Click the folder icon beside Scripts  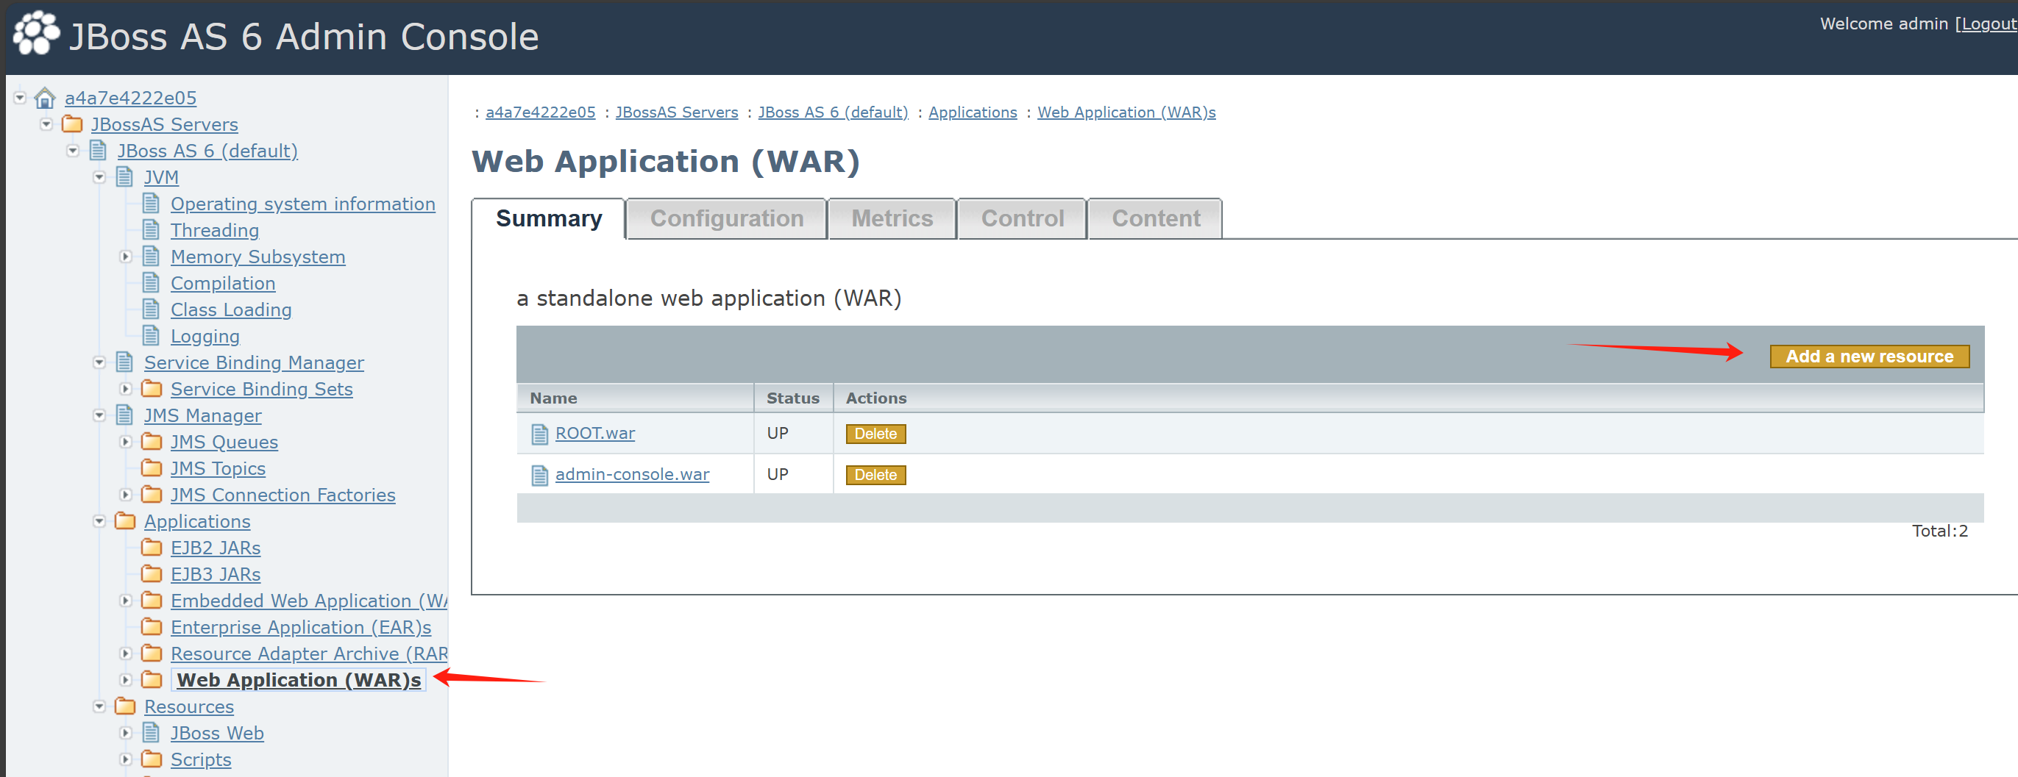[x=152, y=759]
